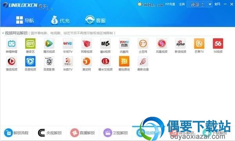Open the 导航 navigation tab

pos(25,20)
